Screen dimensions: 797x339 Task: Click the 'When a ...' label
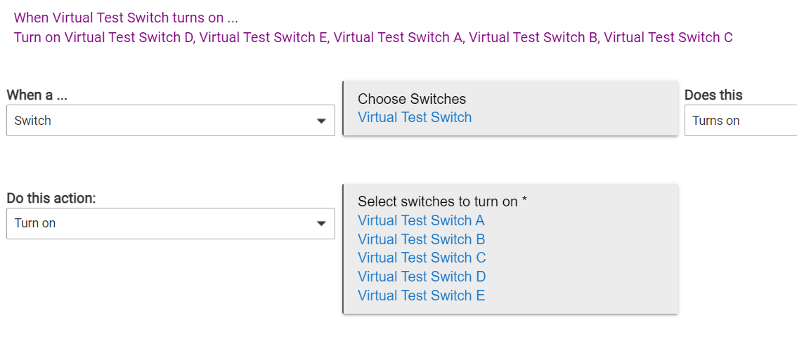(41, 95)
